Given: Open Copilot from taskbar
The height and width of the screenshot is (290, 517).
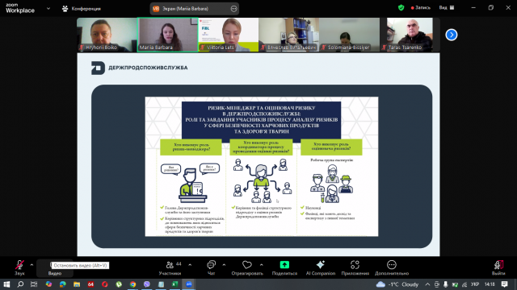Looking at the screenshot, I should (x=48, y=284).
